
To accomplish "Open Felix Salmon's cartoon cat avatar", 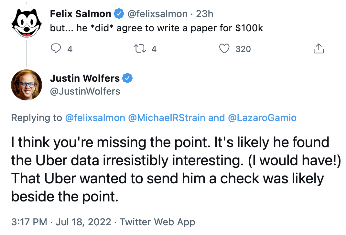I will [x=27, y=21].
